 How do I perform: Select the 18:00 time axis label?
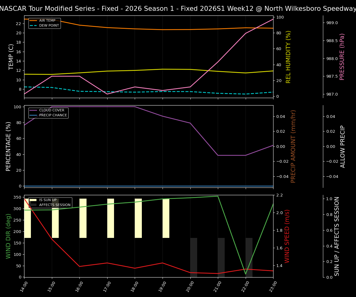pos(134,286)
